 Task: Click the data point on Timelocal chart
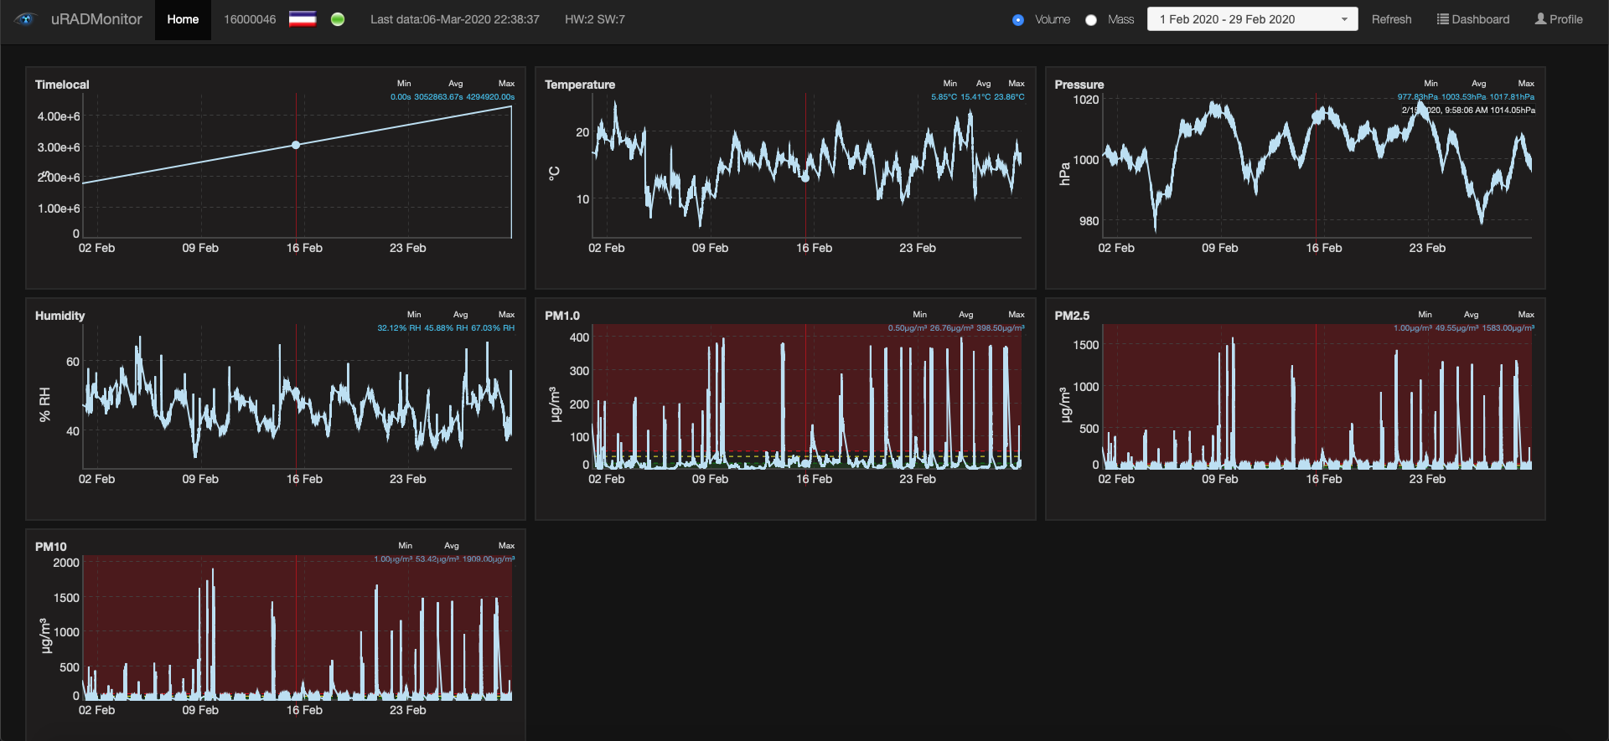pos(296,145)
